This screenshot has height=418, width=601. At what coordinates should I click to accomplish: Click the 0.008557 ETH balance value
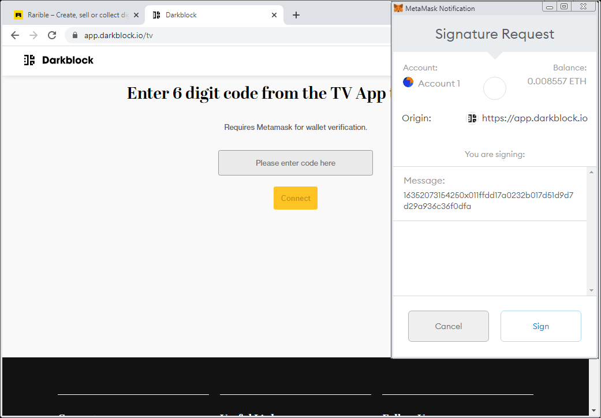click(x=557, y=81)
